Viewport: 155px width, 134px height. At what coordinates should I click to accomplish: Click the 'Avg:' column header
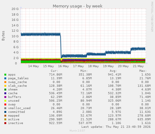(x=113, y=71)
